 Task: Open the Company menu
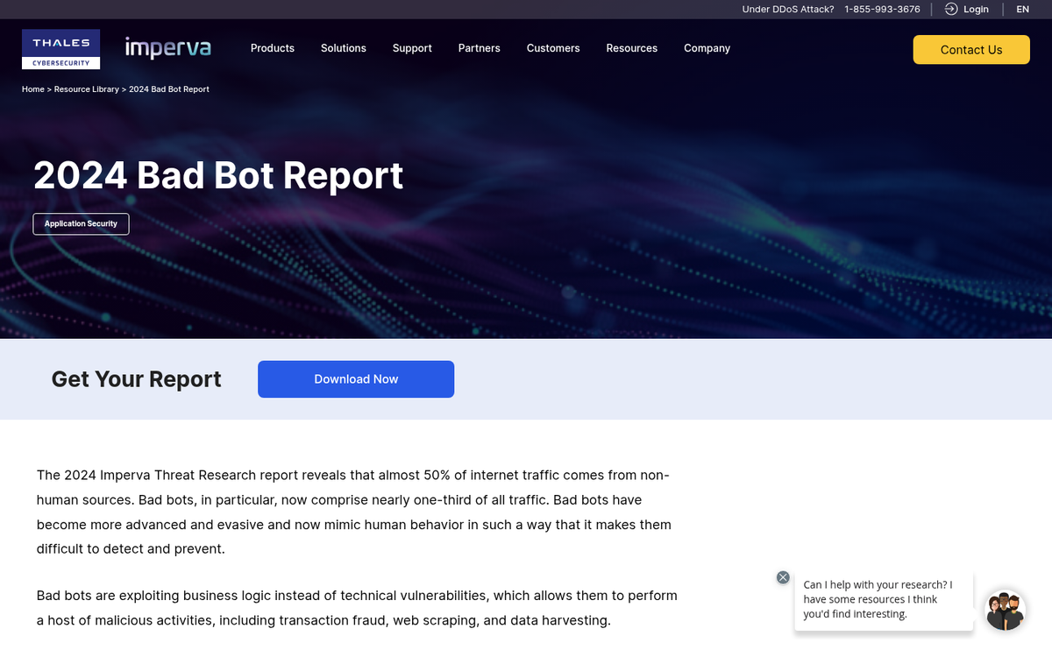707,48
